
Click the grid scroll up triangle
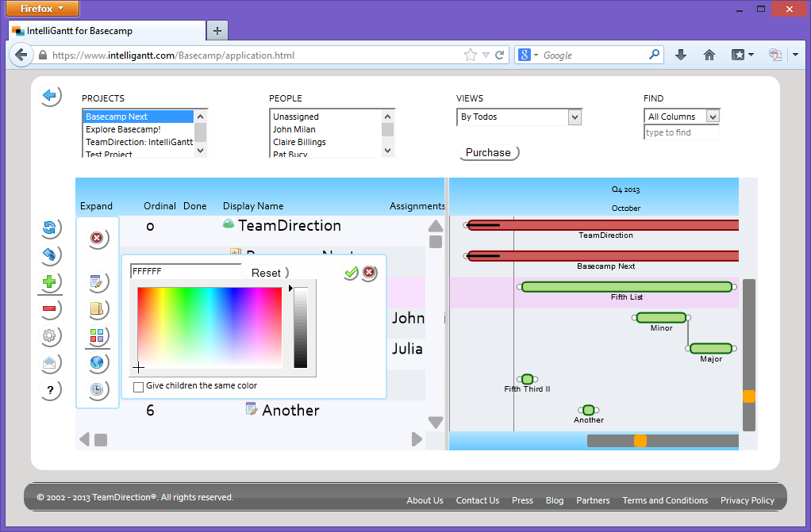click(436, 225)
